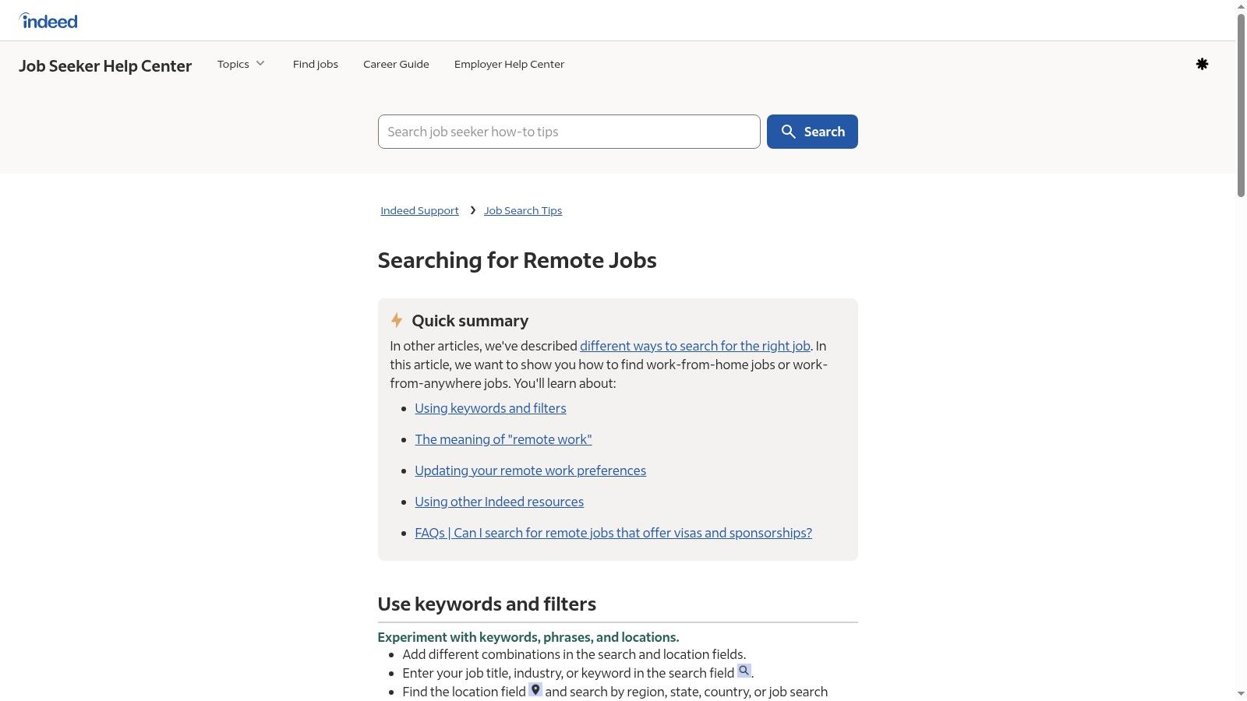Focus the job seeker how-to tips search field

569,132
